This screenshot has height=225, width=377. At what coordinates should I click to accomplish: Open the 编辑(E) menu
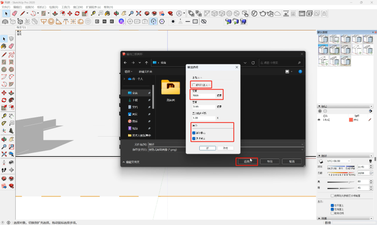17,7
